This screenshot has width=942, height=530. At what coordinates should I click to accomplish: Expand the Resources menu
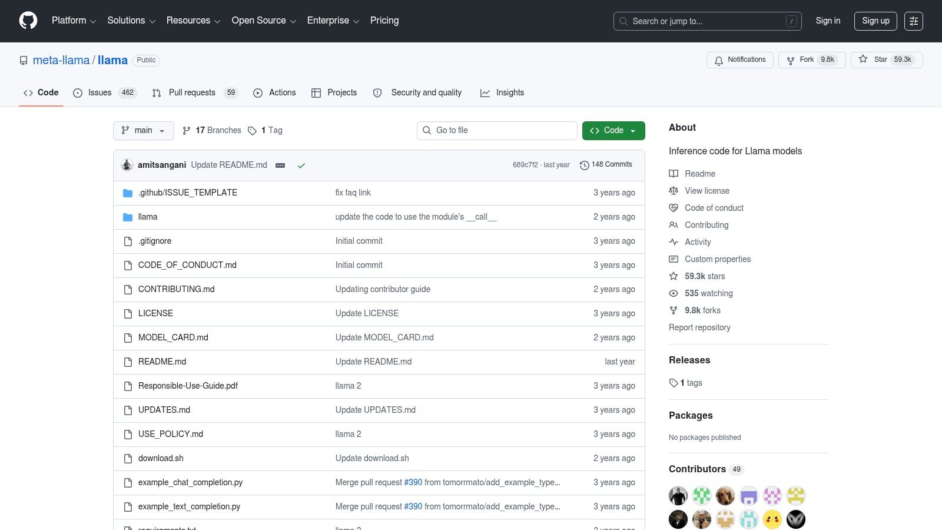[193, 21]
